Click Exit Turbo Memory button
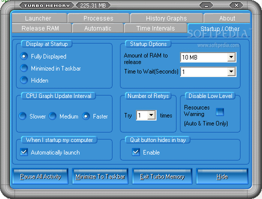 tap(162, 176)
